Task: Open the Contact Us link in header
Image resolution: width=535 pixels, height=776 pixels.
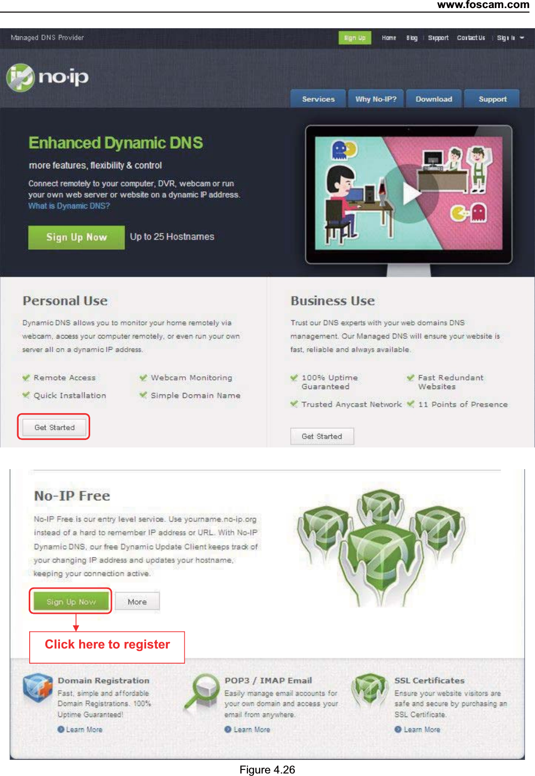Action: click(x=471, y=38)
